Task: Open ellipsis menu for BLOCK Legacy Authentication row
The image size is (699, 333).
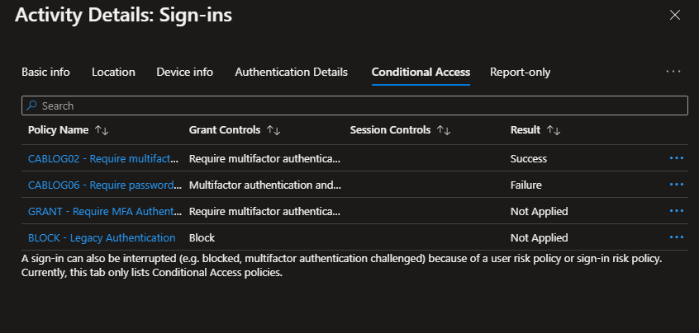Action: (677, 237)
